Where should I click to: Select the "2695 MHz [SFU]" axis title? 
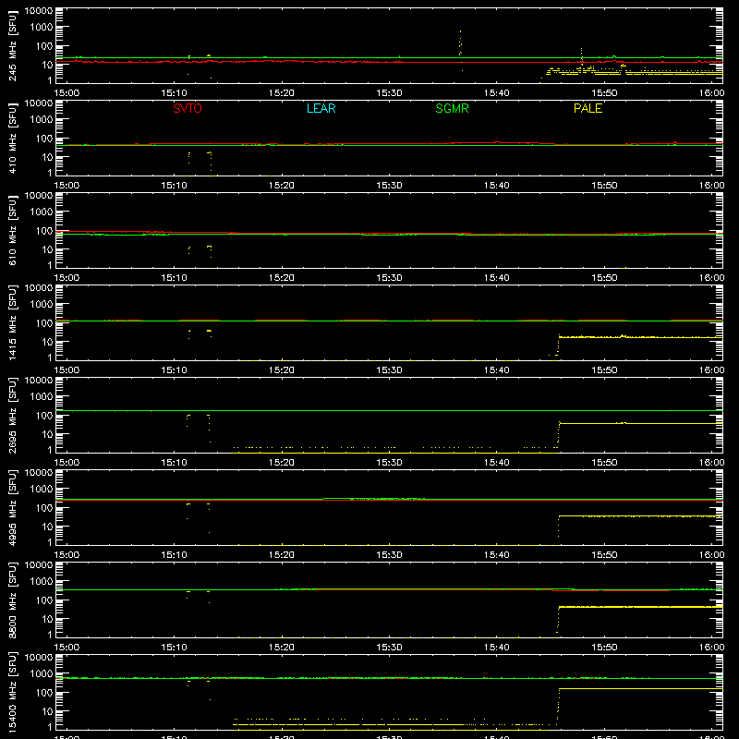pos(13,416)
